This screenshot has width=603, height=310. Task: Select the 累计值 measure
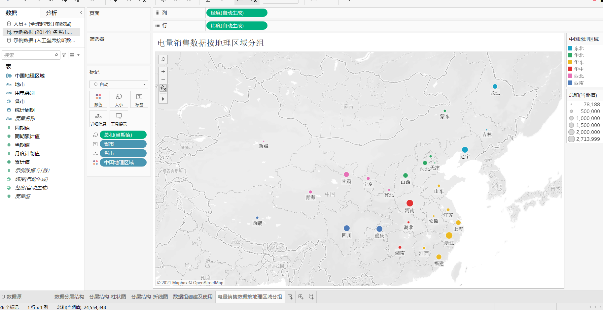[22, 162]
